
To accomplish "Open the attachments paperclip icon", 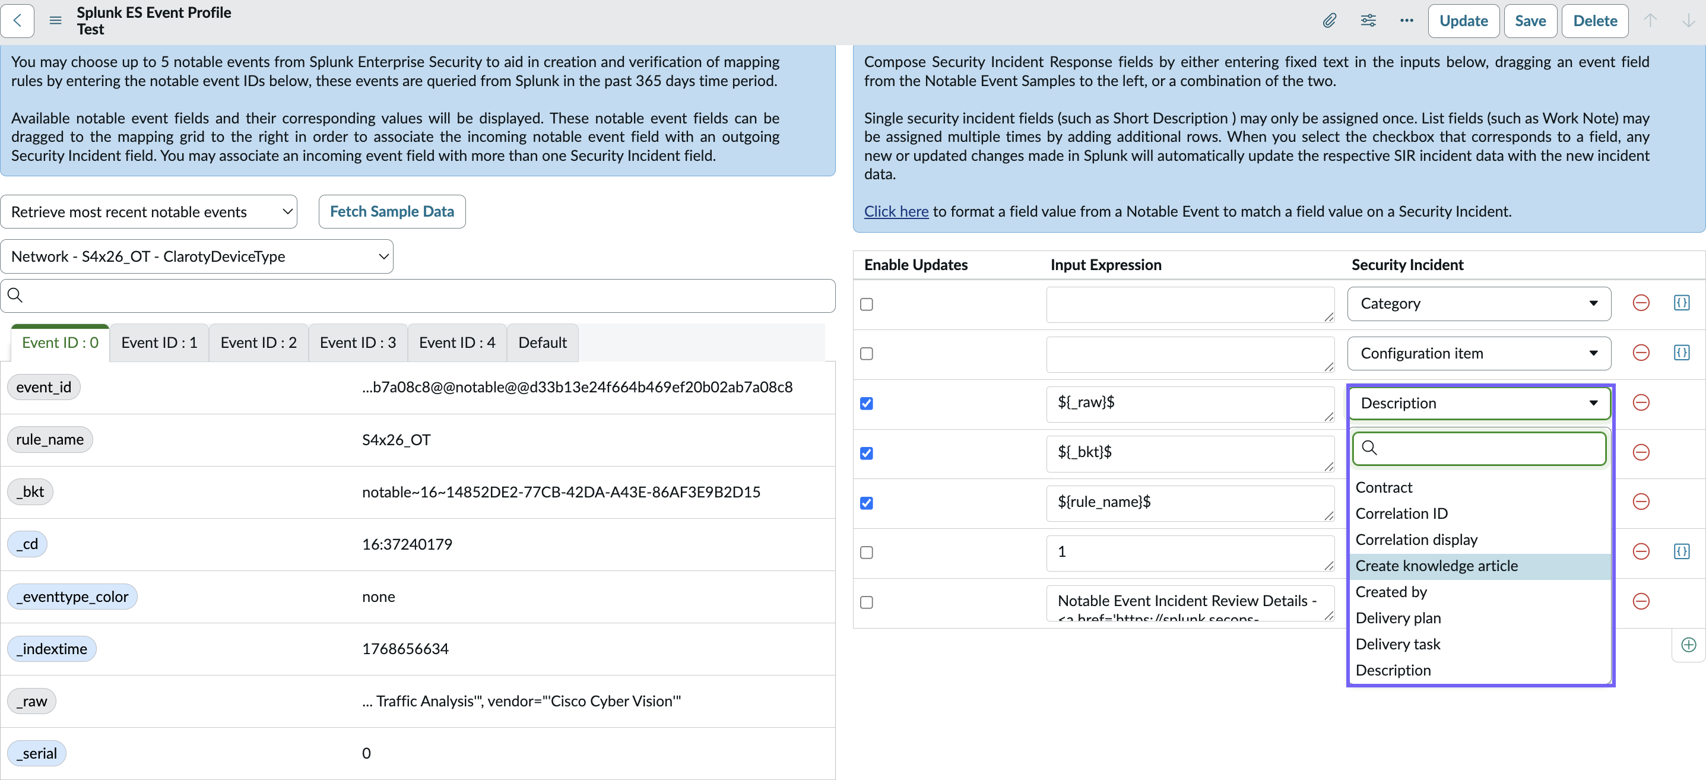I will pos(1329,21).
